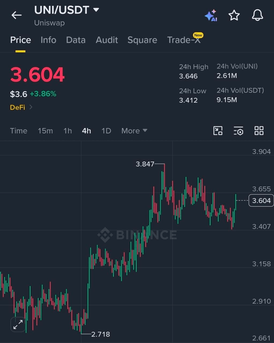Select the 1h interval
274x343 pixels.
67,131
